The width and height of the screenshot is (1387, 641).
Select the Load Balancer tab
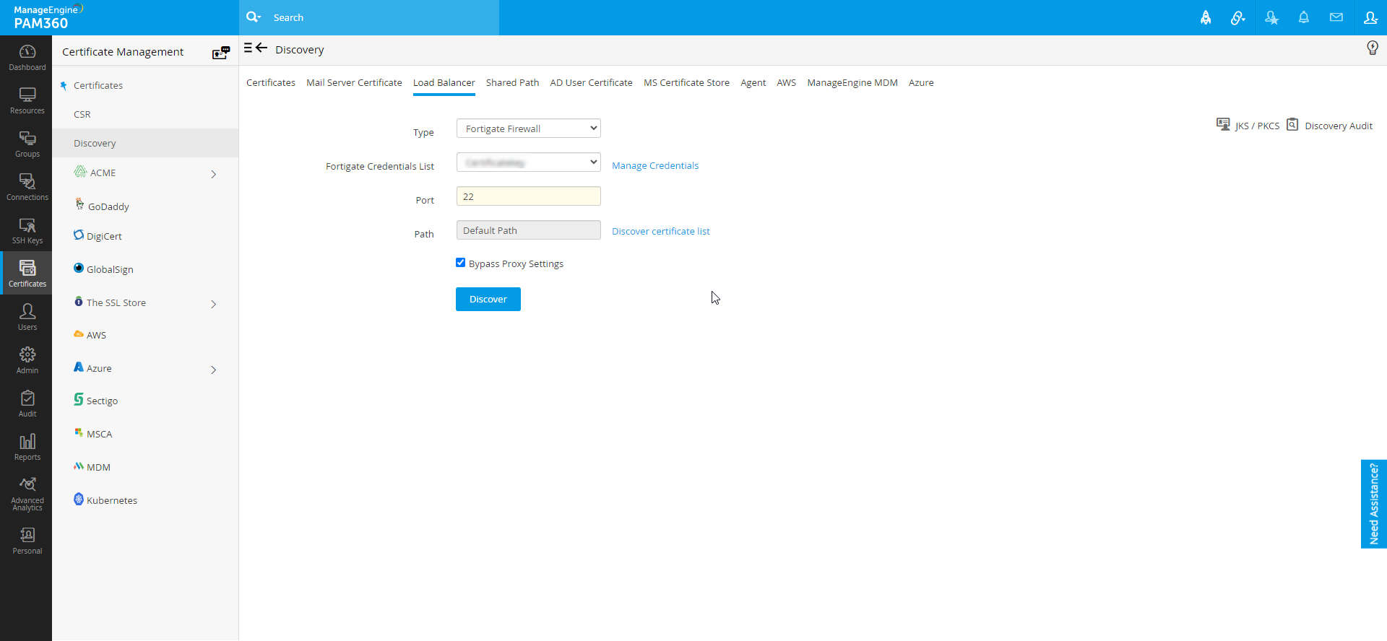click(444, 83)
